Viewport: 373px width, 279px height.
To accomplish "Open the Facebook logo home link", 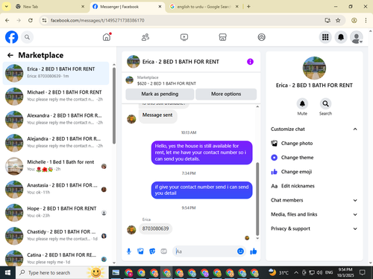I will (11, 37).
